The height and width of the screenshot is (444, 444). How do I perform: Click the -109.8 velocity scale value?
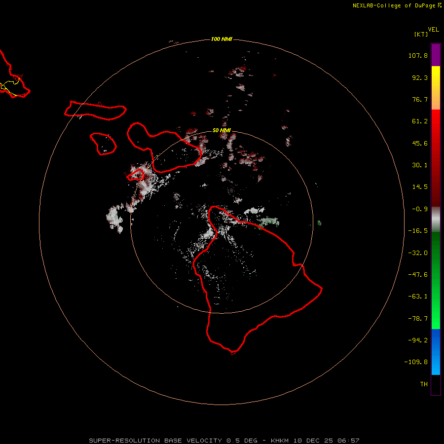416,362
